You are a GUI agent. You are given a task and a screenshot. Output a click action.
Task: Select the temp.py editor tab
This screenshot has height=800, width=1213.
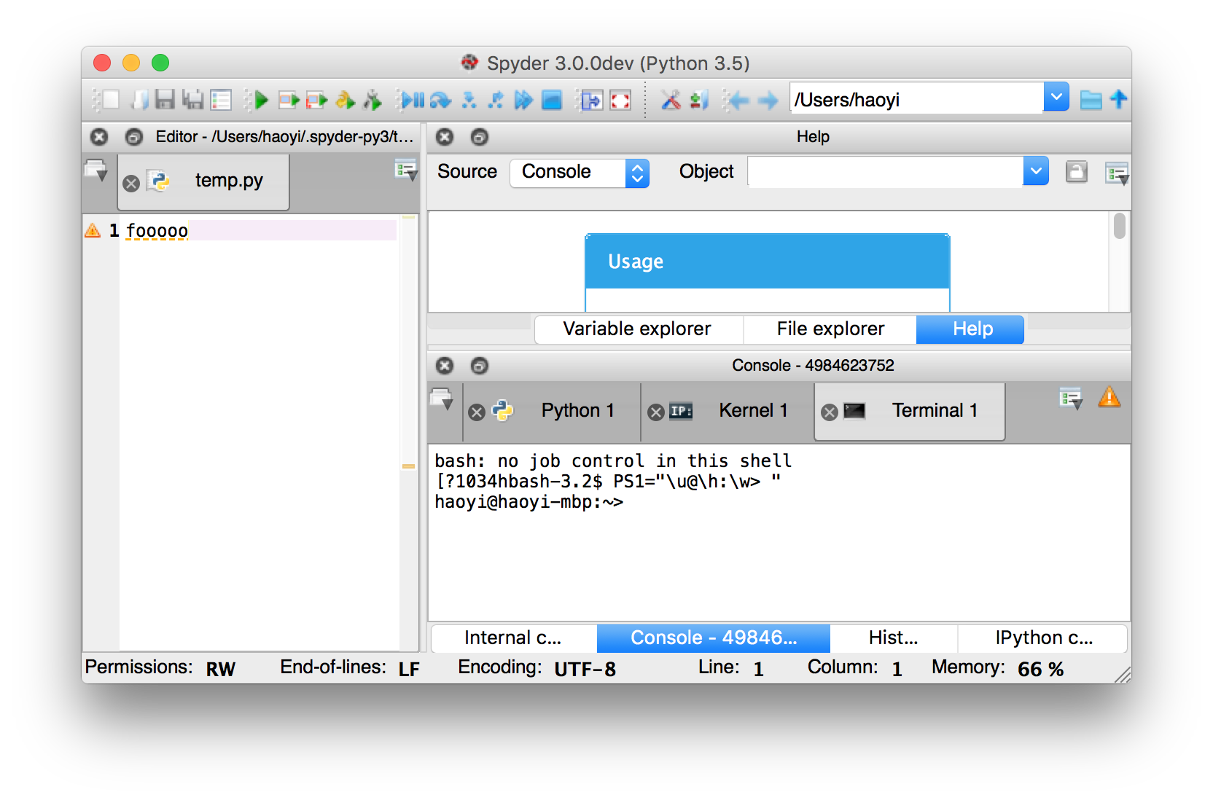203,181
